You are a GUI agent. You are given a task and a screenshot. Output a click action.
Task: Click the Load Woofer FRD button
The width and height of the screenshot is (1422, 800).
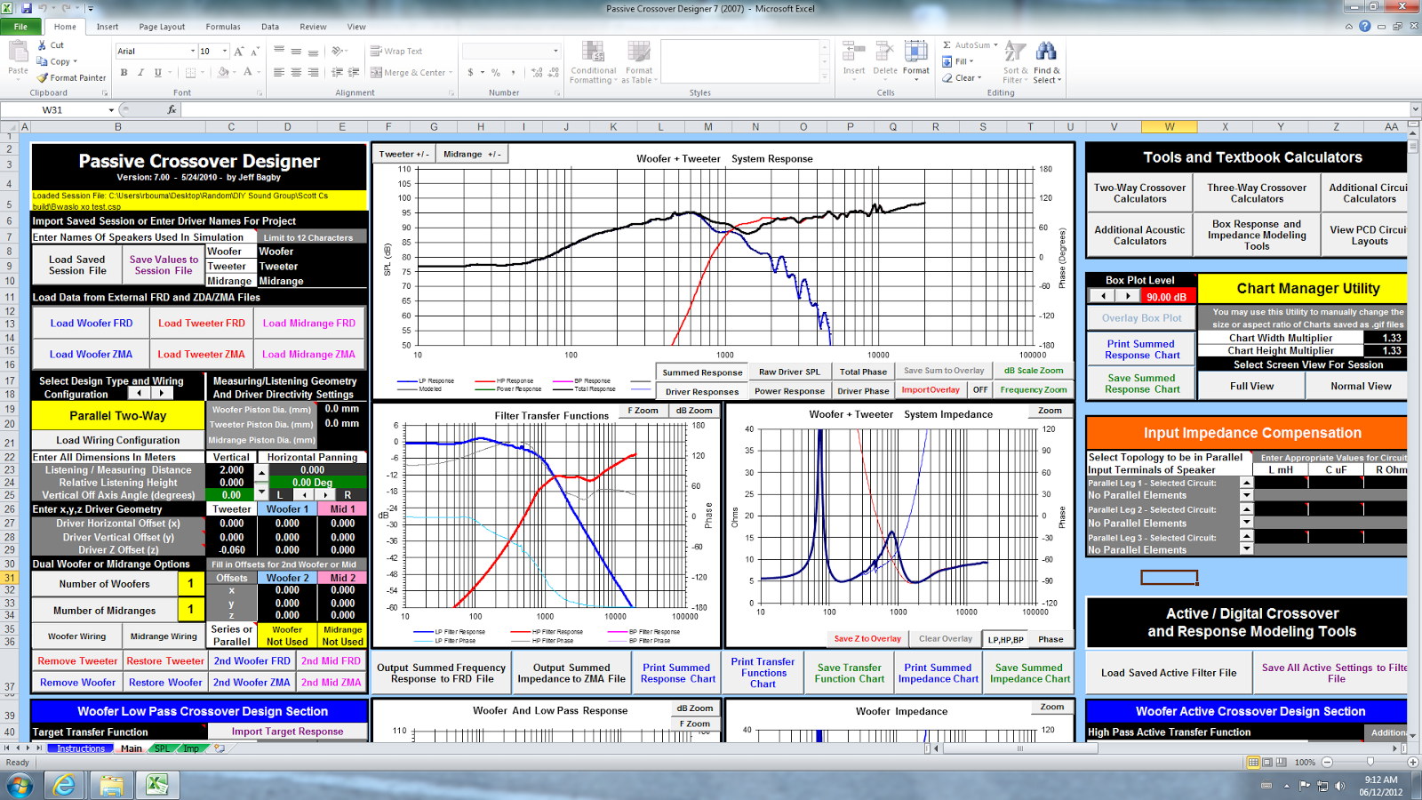click(91, 324)
